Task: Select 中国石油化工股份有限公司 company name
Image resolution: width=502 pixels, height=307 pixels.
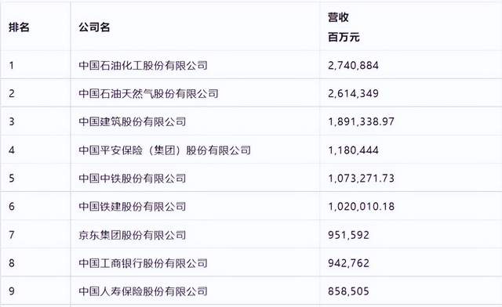Action: click(x=143, y=65)
